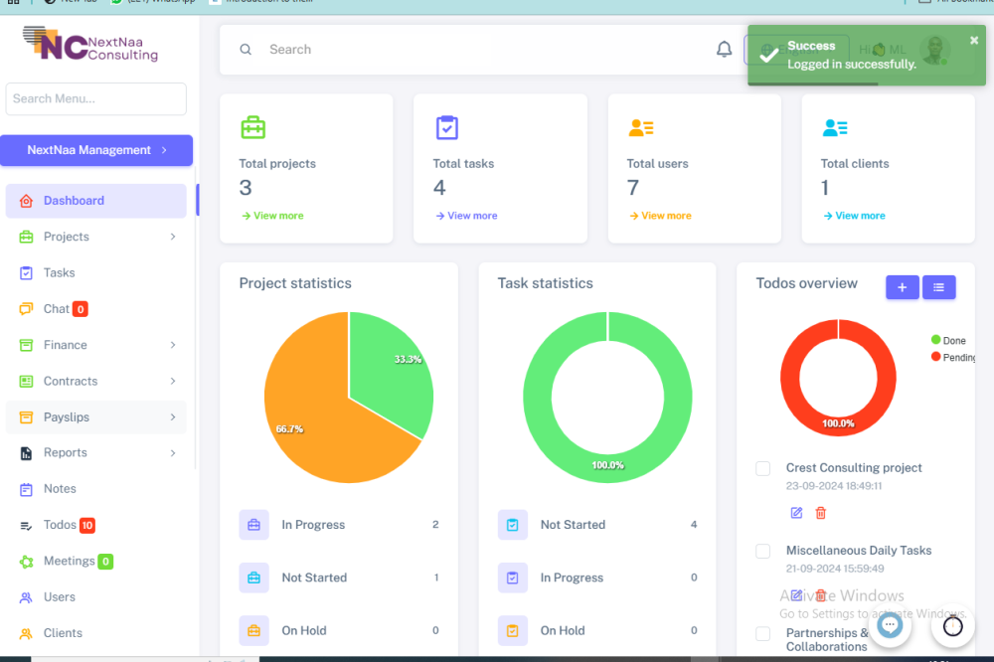The height and width of the screenshot is (662, 994).
Task: Click the Not Started project status icon
Action: [253, 578]
